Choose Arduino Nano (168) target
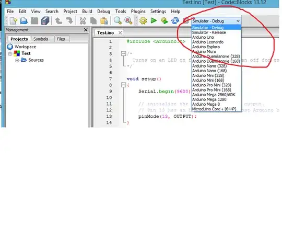Screen dimensions: 282x226 [x=216, y=71]
